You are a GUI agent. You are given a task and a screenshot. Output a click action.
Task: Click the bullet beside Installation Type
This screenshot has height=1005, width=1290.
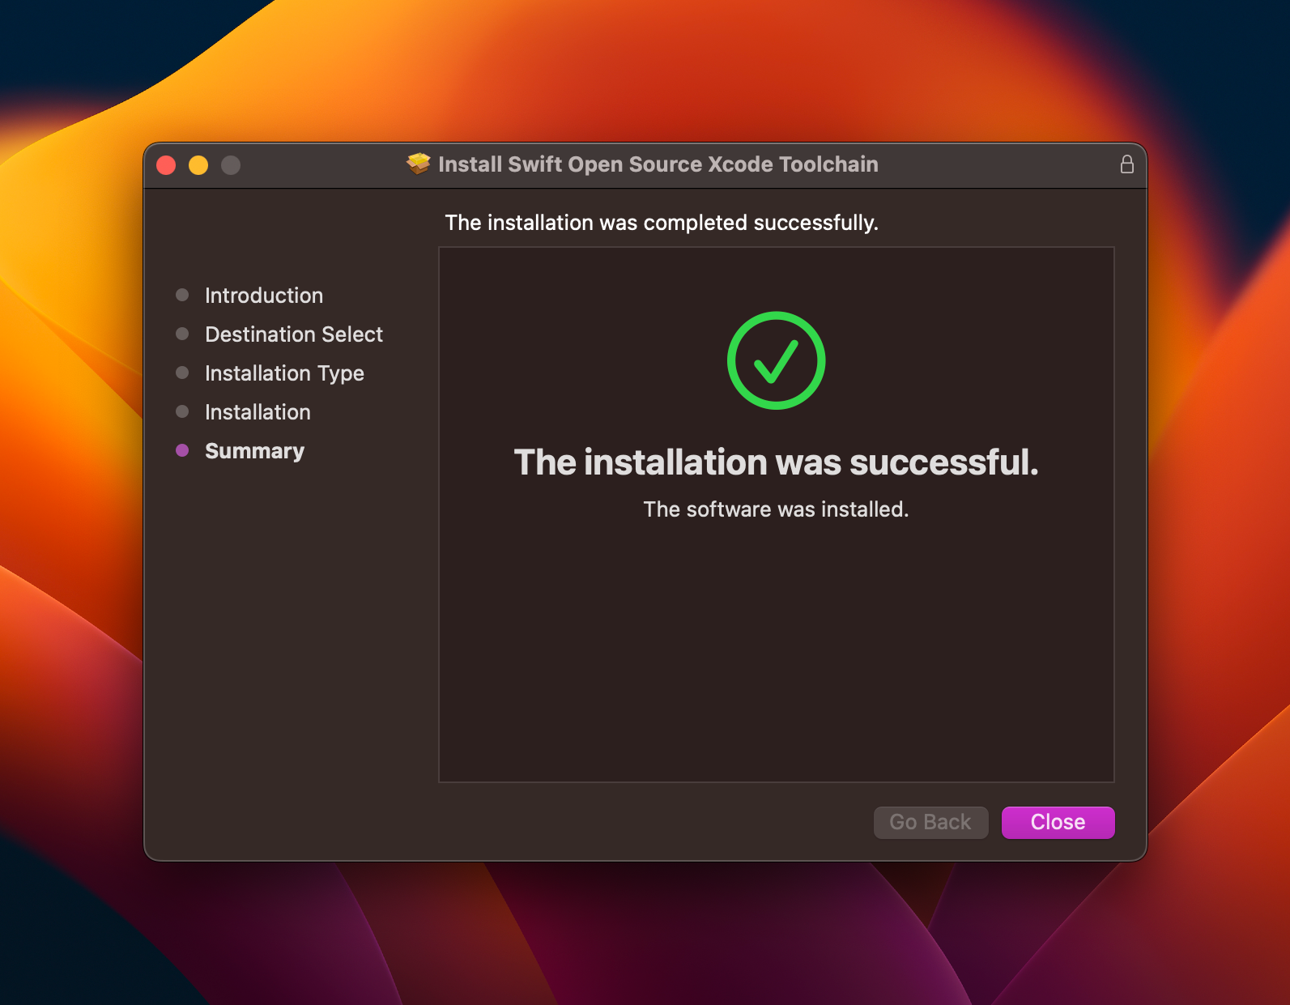click(182, 373)
